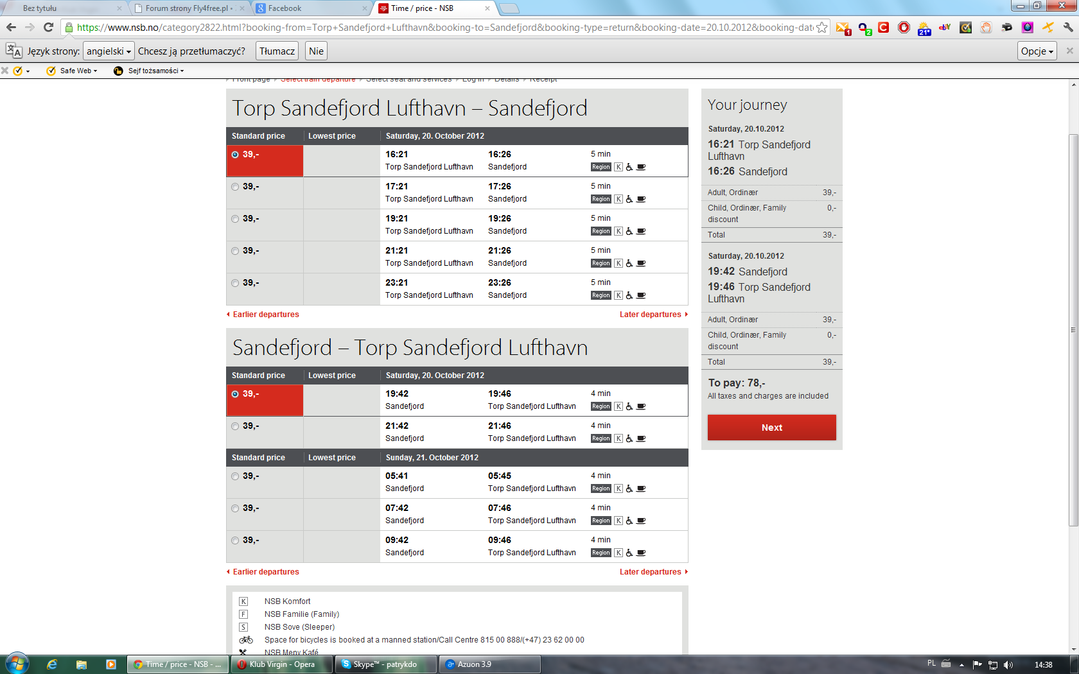
Task: Click the padlock icon in the address bar
Action: [x=69, y=28]
